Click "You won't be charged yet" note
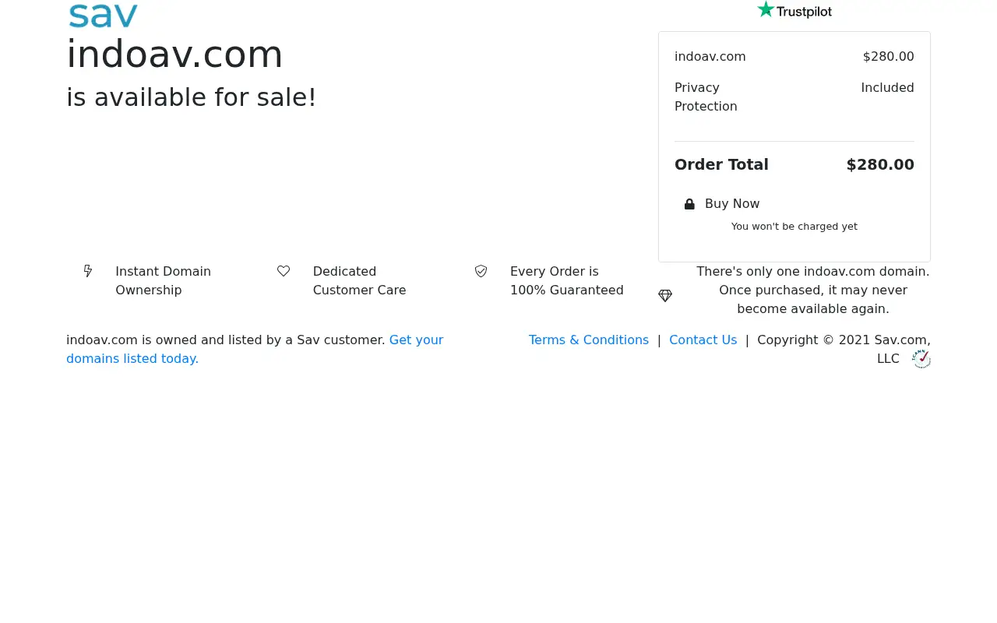Screen dimensions: 997x623 point(794,227)
